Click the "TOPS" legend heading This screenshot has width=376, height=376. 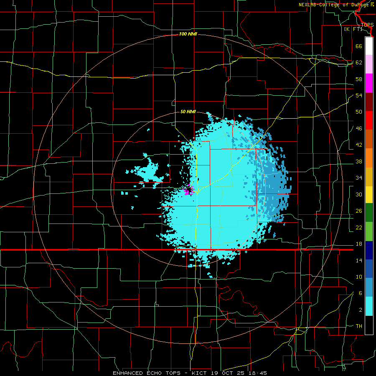pos(367,25)
